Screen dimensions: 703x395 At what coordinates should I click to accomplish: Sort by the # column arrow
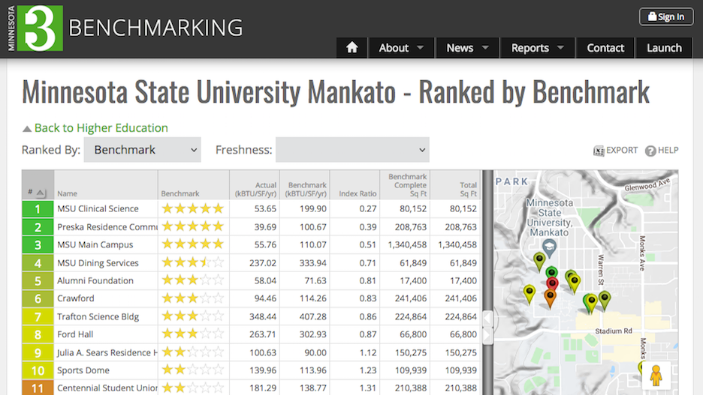[x=40, y=193]
